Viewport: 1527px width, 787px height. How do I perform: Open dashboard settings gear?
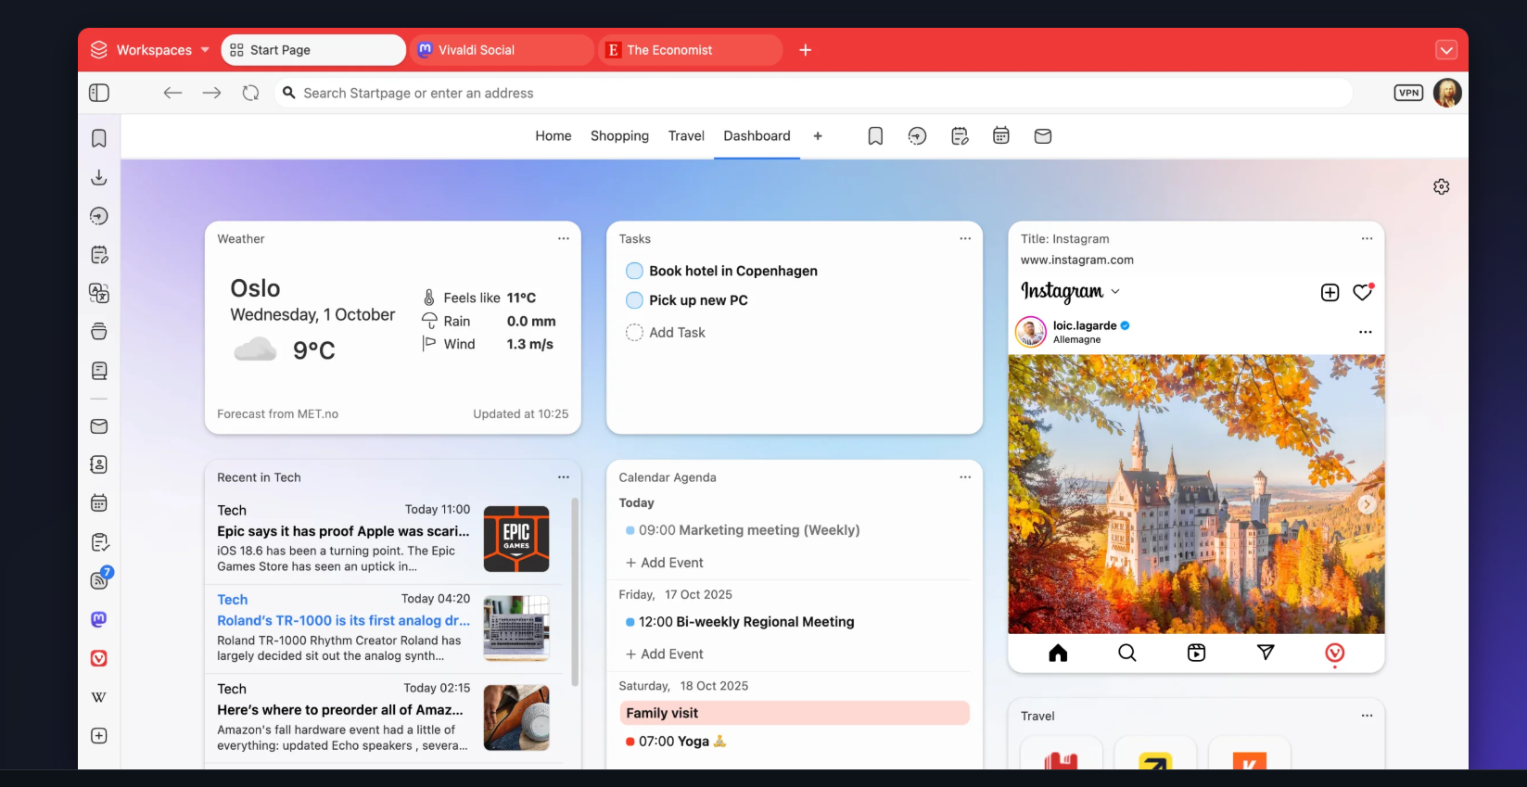pyautogui.click(x=1441, y=186)
